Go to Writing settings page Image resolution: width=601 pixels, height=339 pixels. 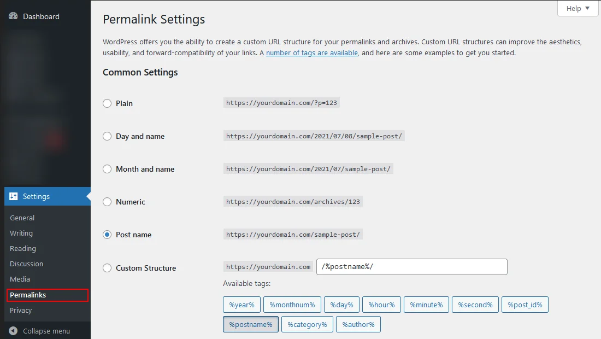tap(21, 233)
